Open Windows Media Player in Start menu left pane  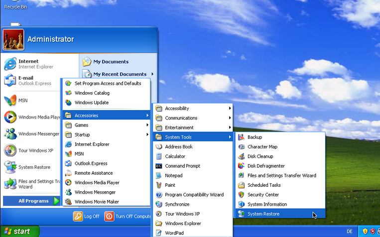[31, 117]
